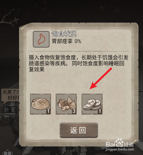This screenshot has height=155, width=143.
Task: Open the book icon at bottom left
Action: (7, 152)
